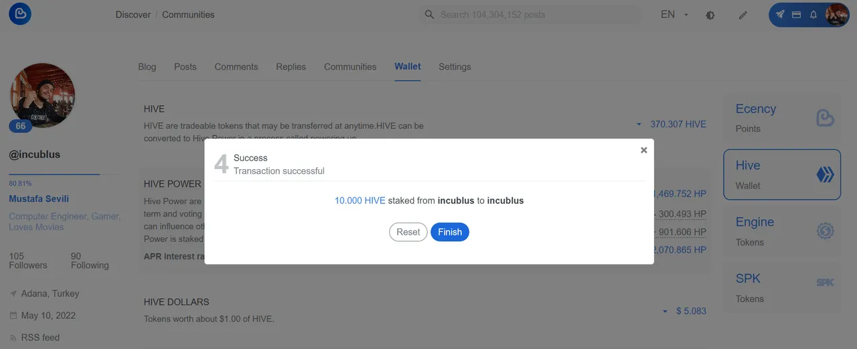Switch to the Comments tab
This screenshot has height=349, width=857.
(x=236, y=67)
